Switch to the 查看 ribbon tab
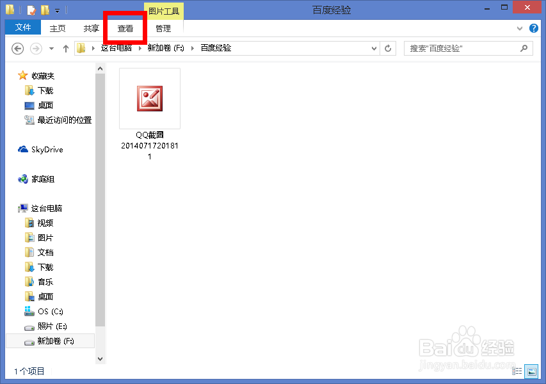 125,28
